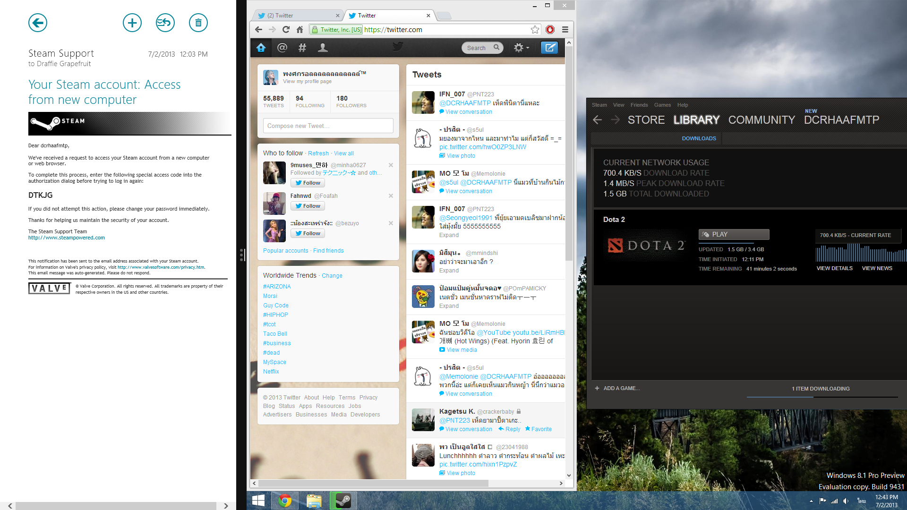Favorite the Kagetsu K. tweet
907x510 pixels.
(538, 429)
